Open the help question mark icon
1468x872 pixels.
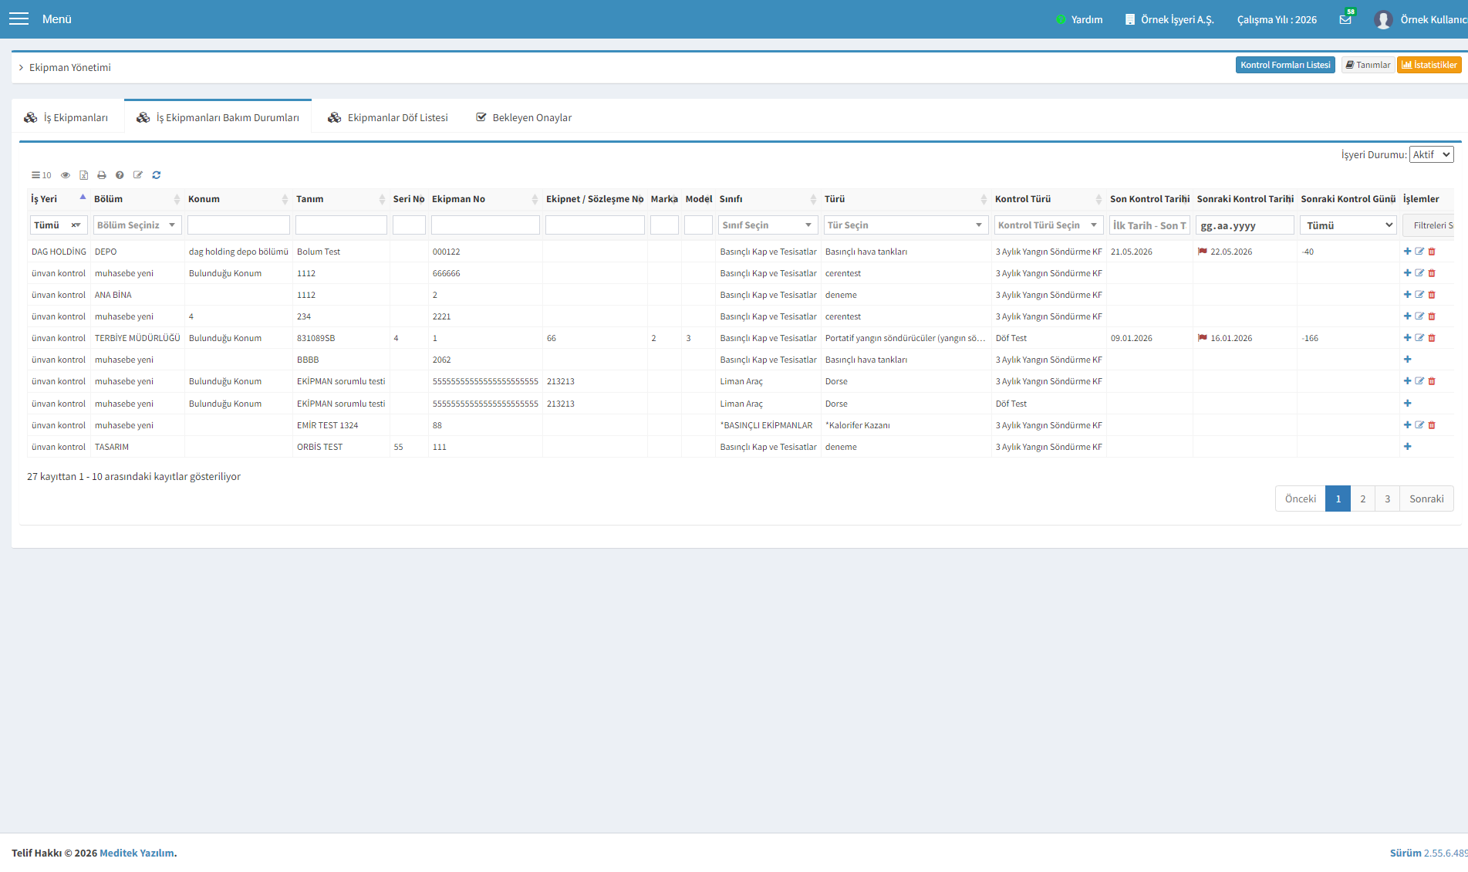(x=120, y=175)
